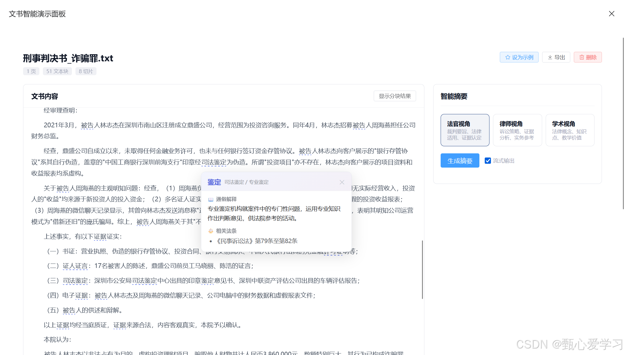Select the 法官视角 summary perspective
This screenshot has width=625, height=355.
(465, 130)
